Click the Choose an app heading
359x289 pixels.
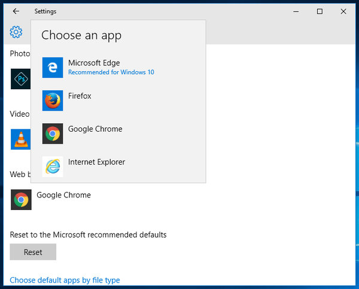[x=81, y=35]
